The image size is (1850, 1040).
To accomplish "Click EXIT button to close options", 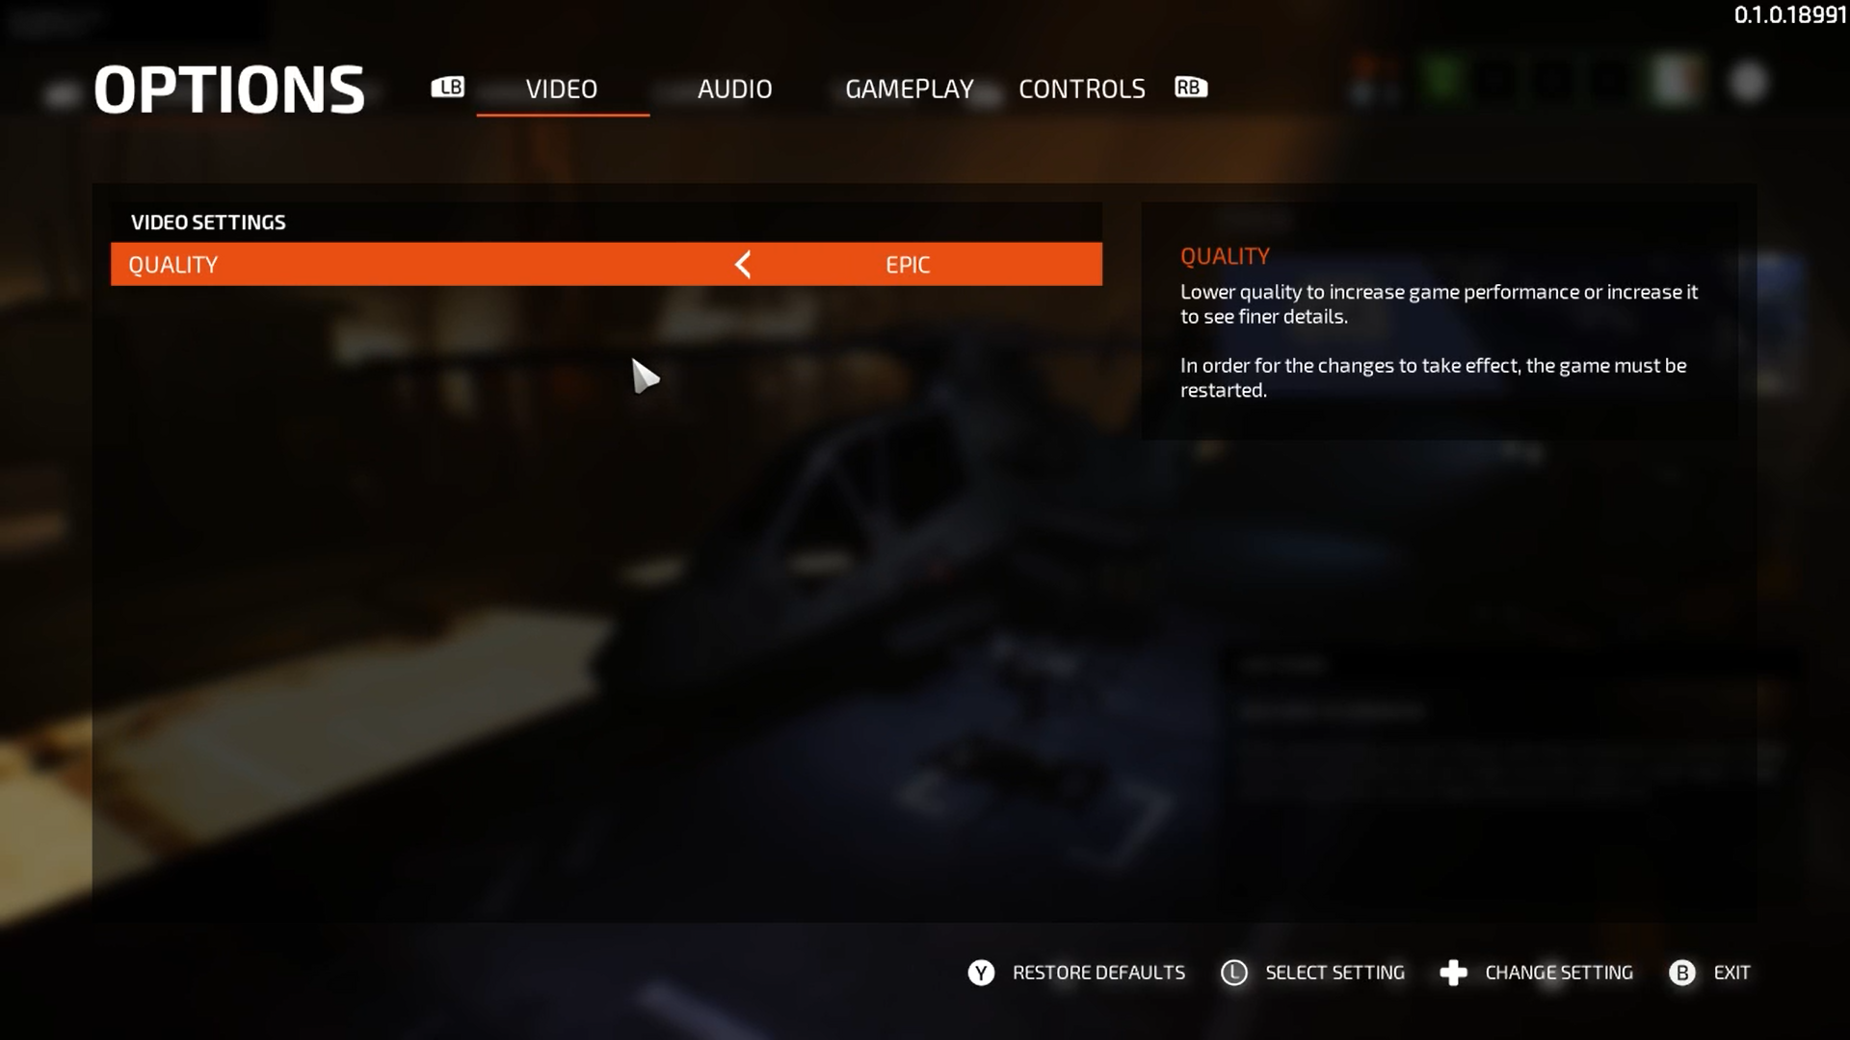I will (1731, 972).
